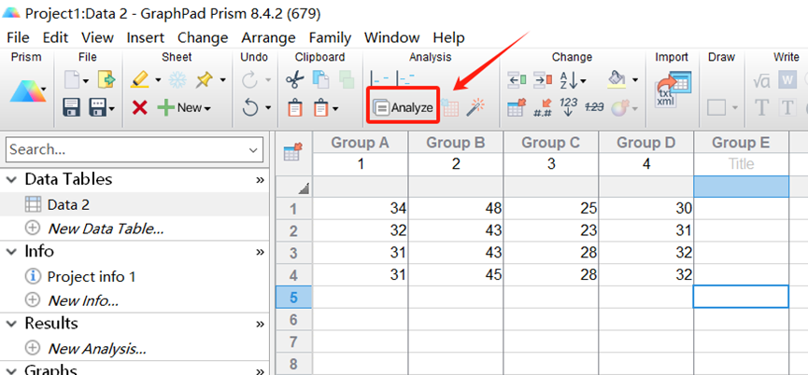
Task: Click the 123 down-arrow number format icon
Action: click(x=568, y=107)
